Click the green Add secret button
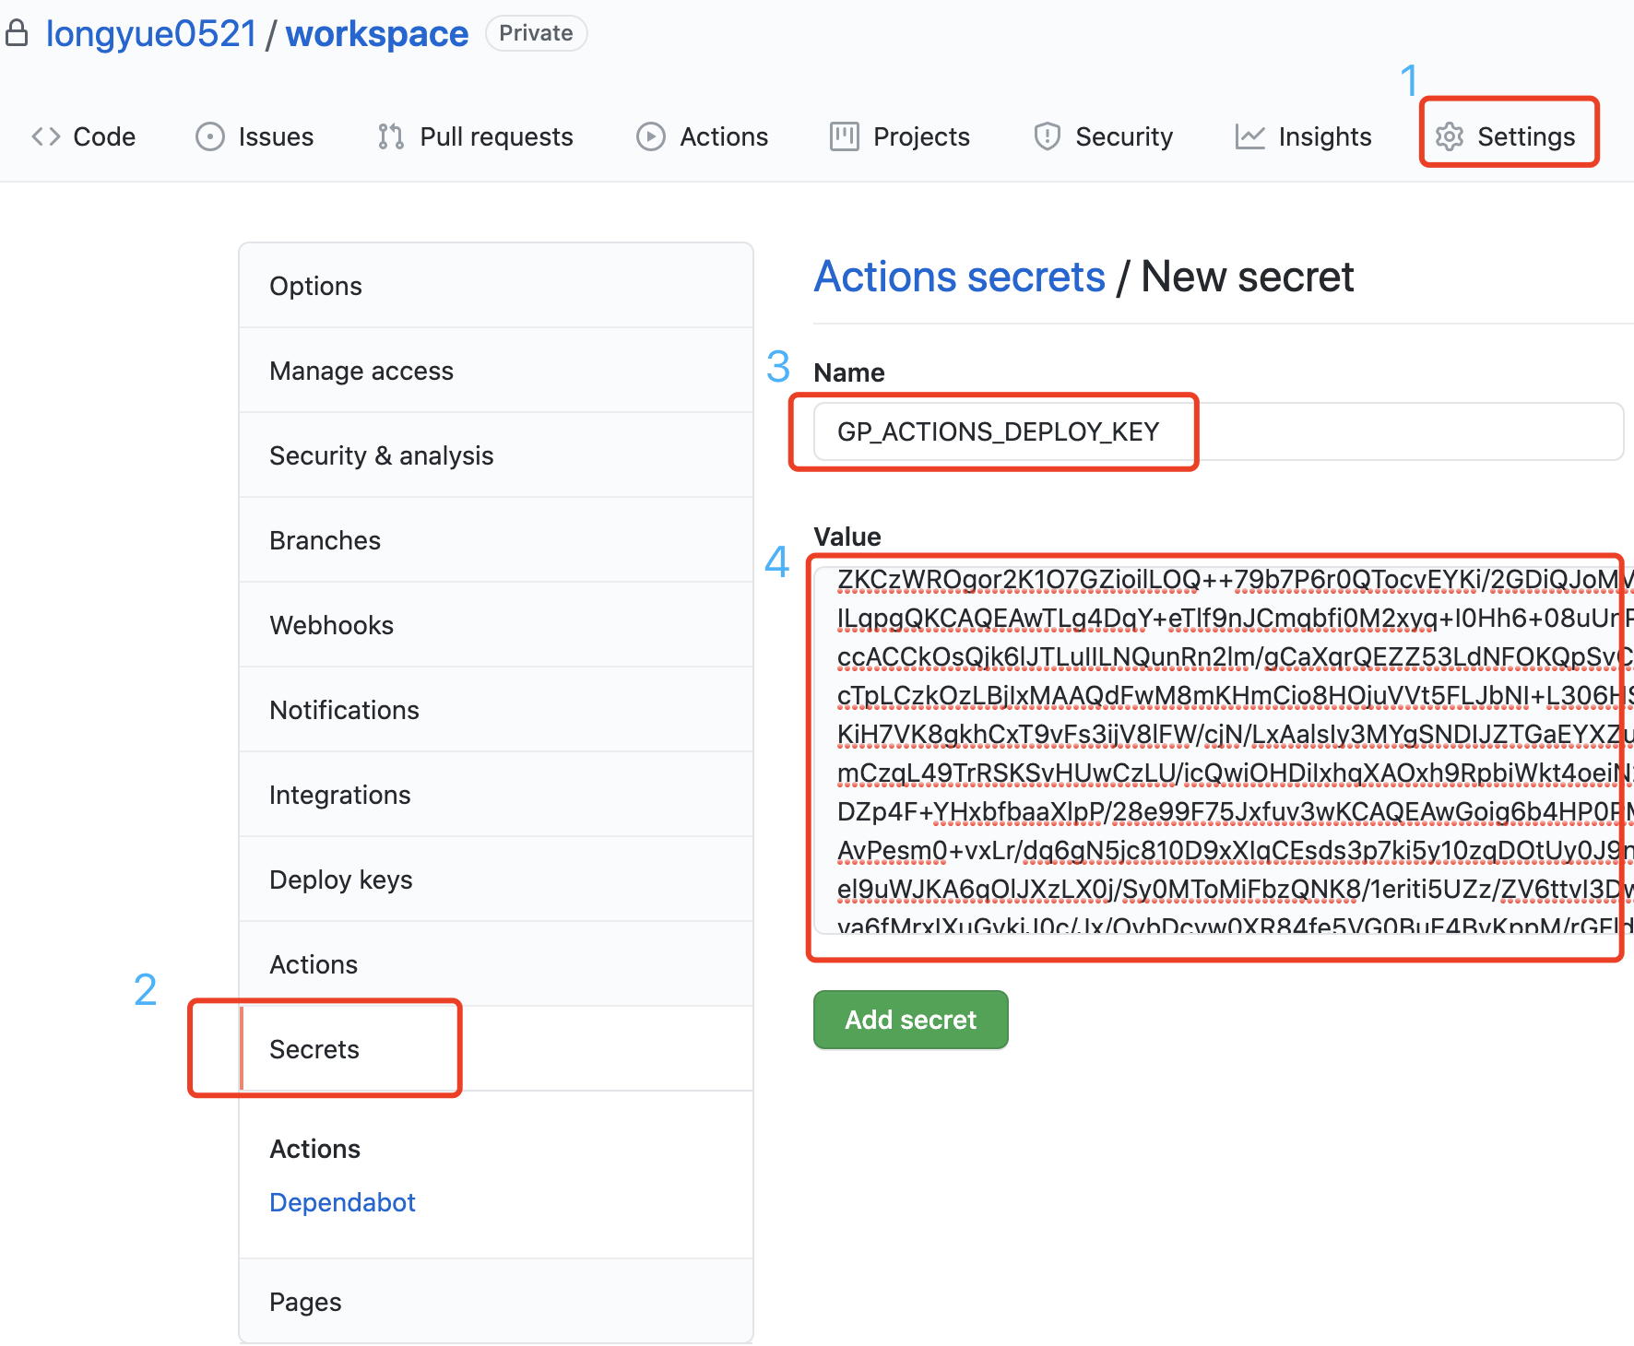Screen dimensions: 1634x1346 tap(911, 1020)
